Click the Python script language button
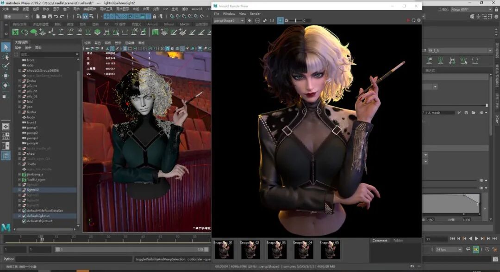Image resolution: width=500 pixels, height=272 pixels. point(9,259)
